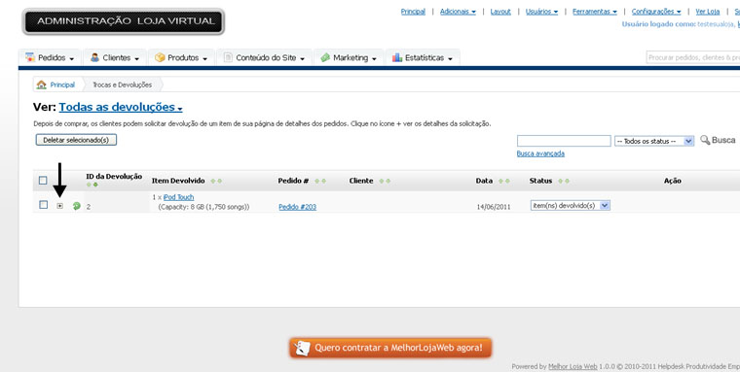Viewport: 740px width, 372px height.
Task: Click the Principal home breadcrumb icon
Action: click(x=42, y=85)
